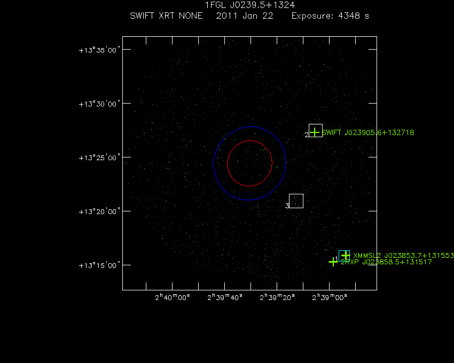Click the SWIFT XRT NONE label

pos(166,16)
